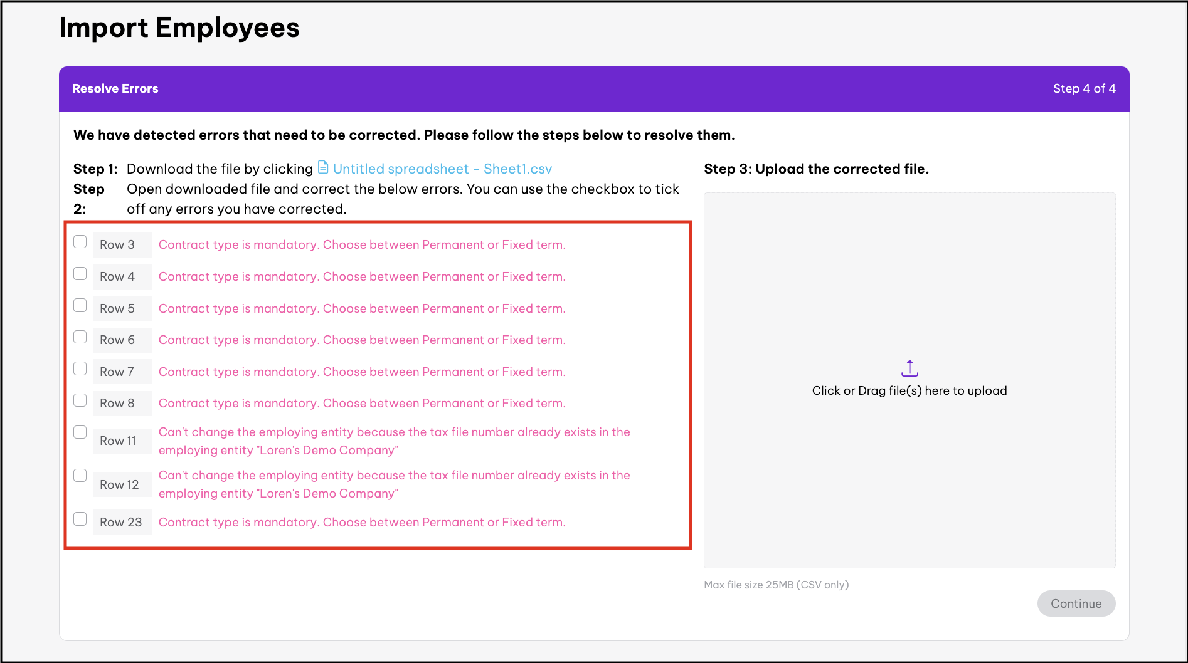1188x663 pixels.
Task: Click the Row 11 error message text
Action: 394,441
